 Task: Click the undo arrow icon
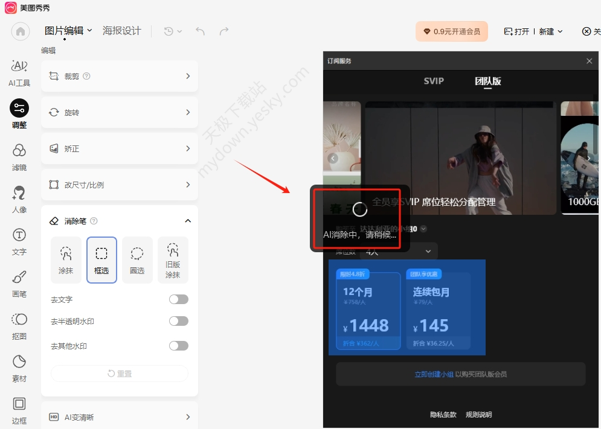coord(200,31)
